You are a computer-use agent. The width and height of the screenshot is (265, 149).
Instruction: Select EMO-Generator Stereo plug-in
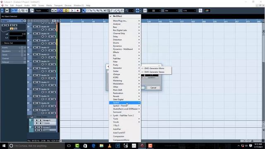[x=157, y=72]
